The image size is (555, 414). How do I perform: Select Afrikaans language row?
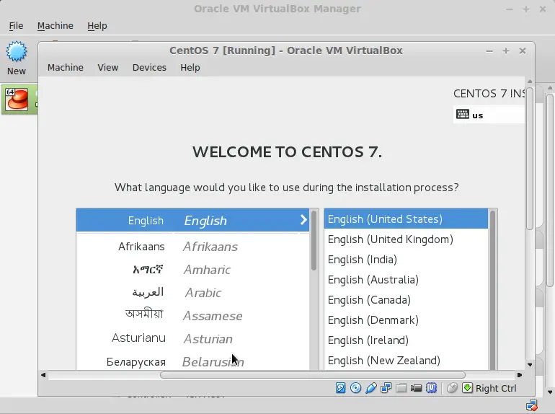point(192,247)
